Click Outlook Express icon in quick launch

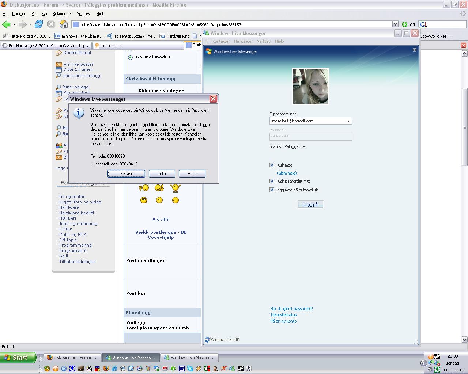pos(131,369)
